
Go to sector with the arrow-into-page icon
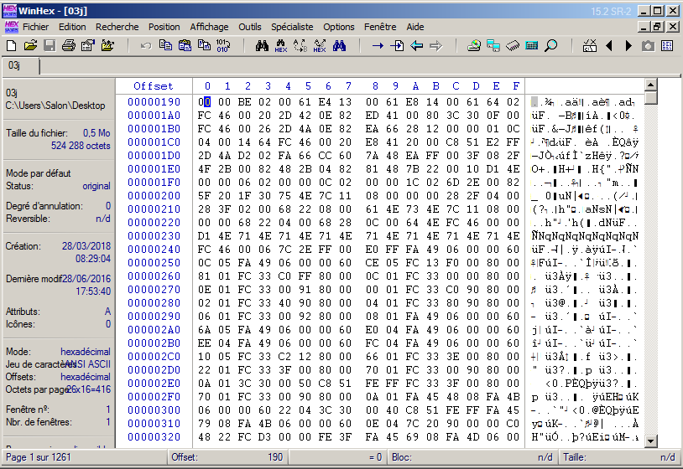click(x=397, y=45)
